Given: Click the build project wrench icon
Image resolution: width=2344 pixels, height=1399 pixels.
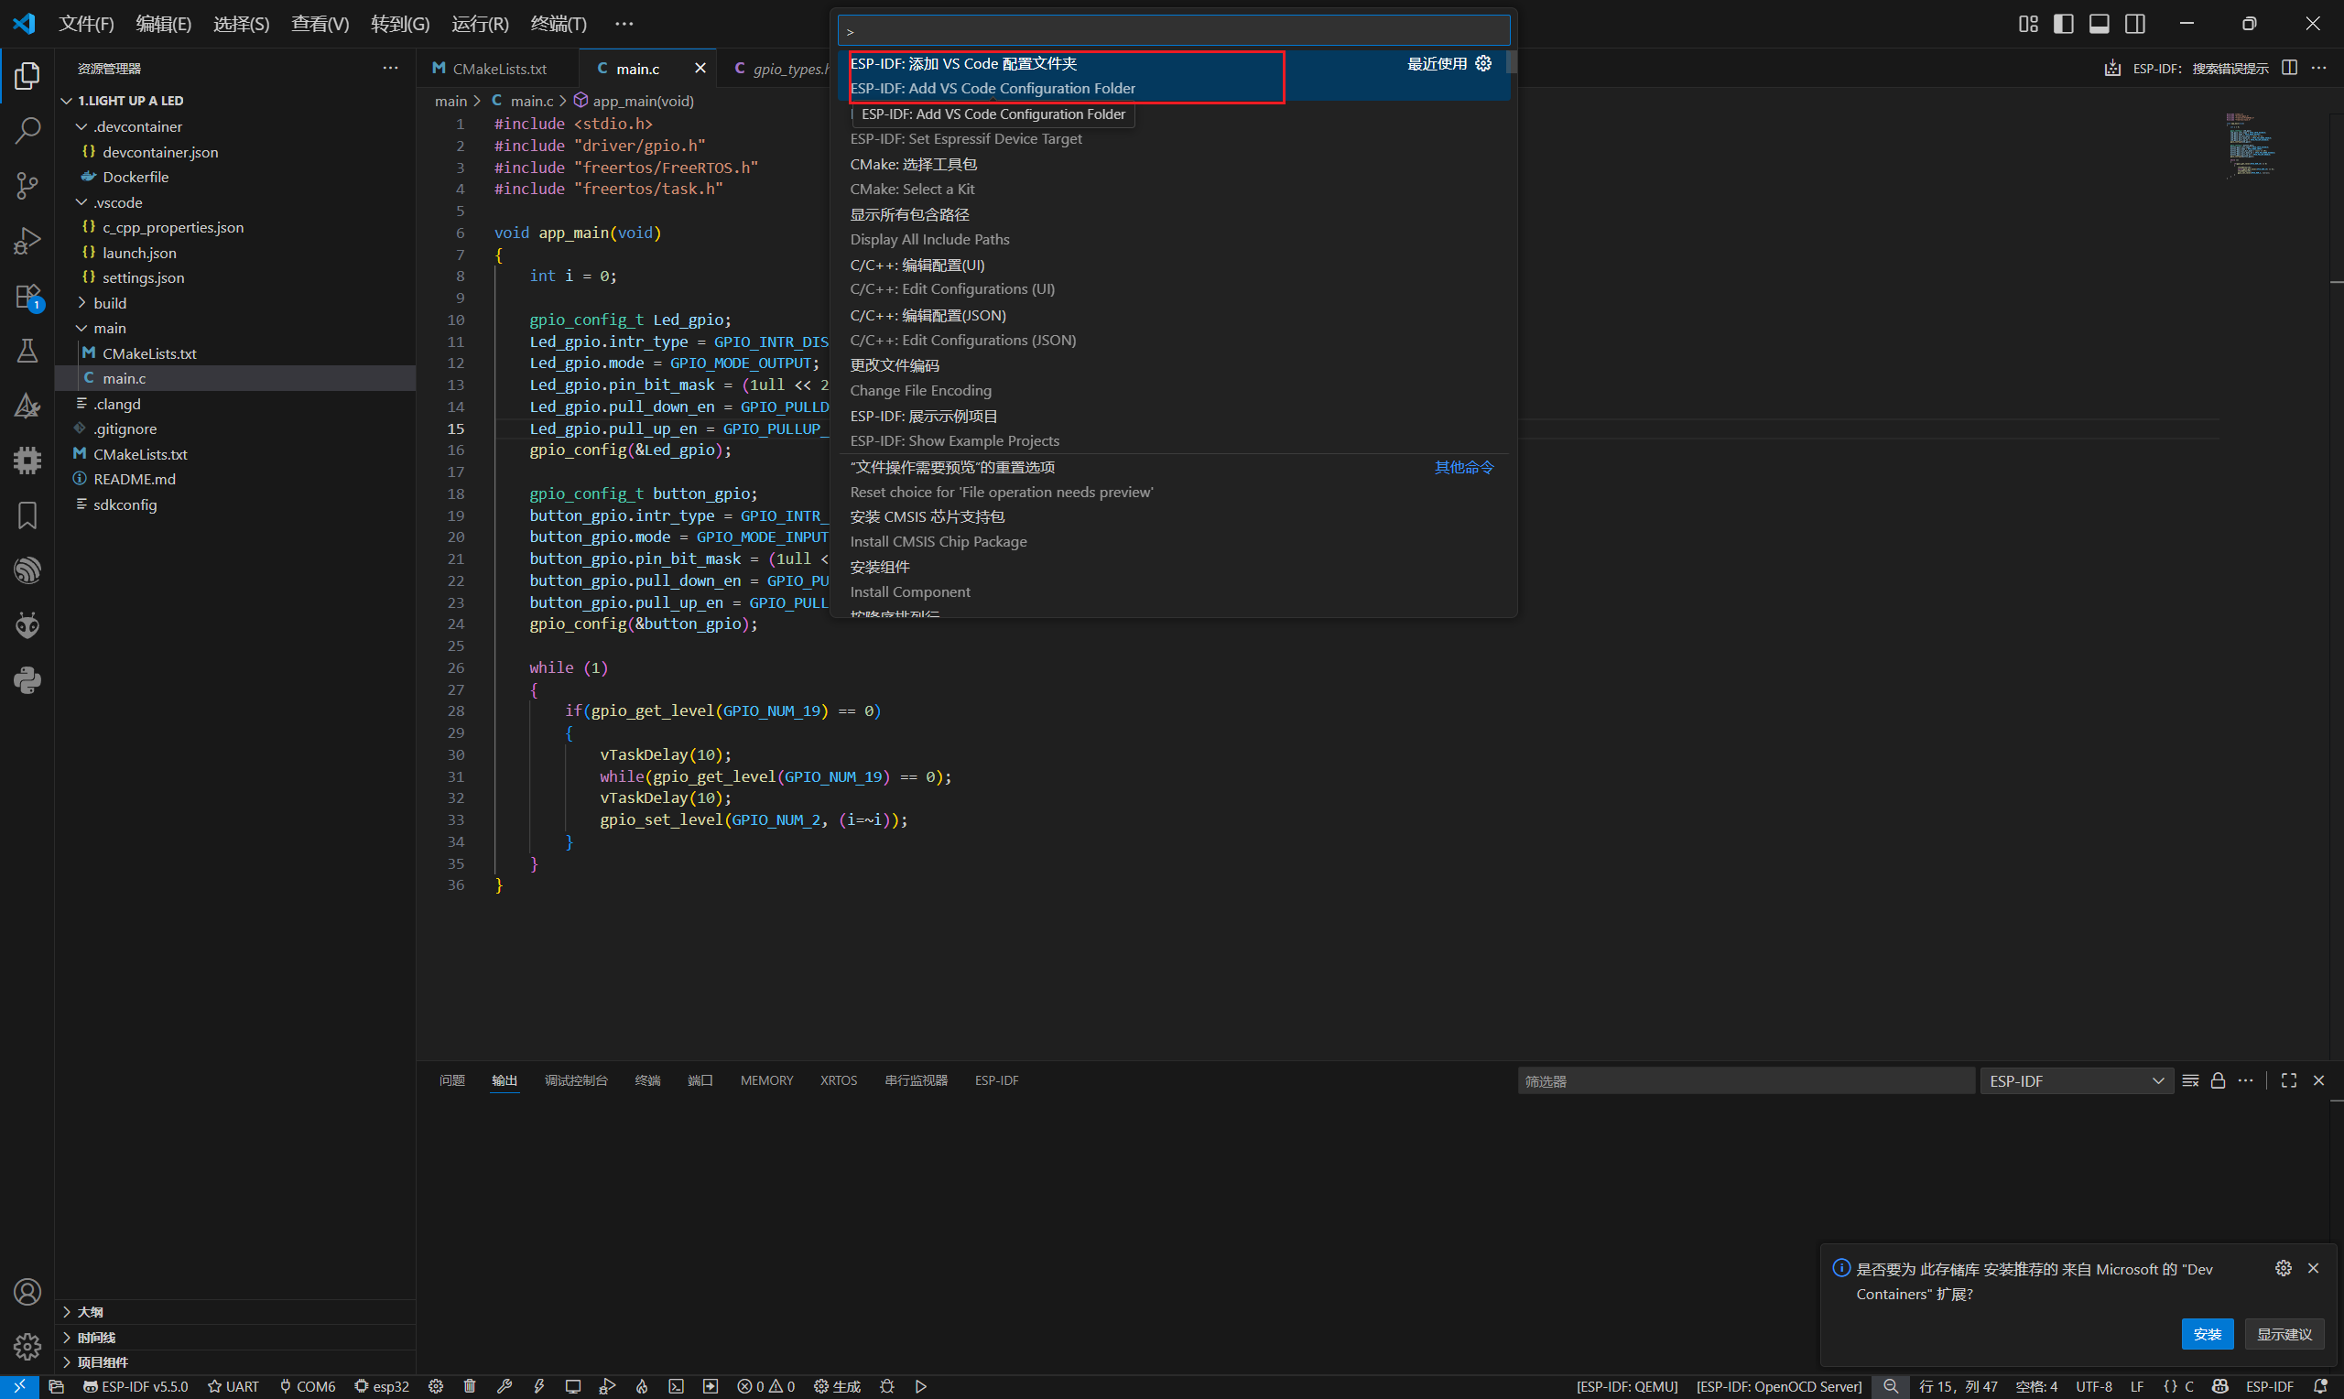Looking at the screenshot, I should [505, 1386].
